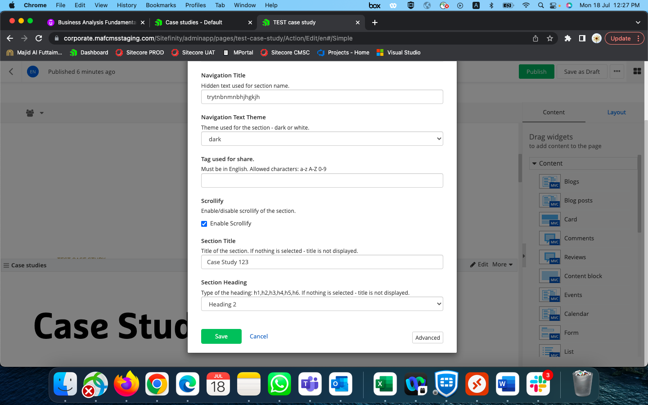
Task: Click the green Save button
Action: (x=221, y=337)
